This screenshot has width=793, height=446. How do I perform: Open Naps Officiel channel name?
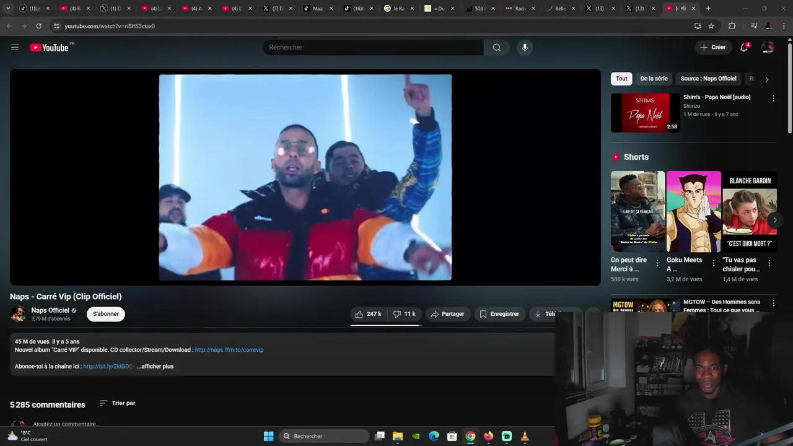point(50,310)
